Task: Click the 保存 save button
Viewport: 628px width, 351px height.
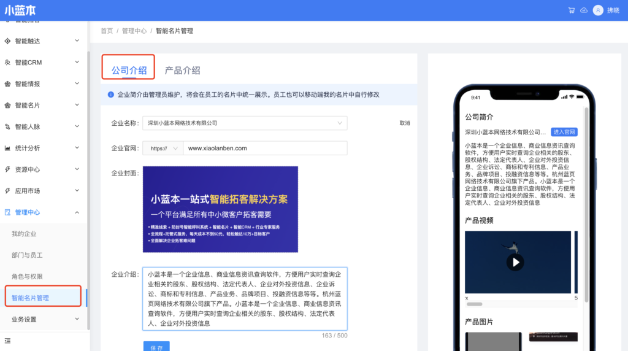Action: (156, 347)
